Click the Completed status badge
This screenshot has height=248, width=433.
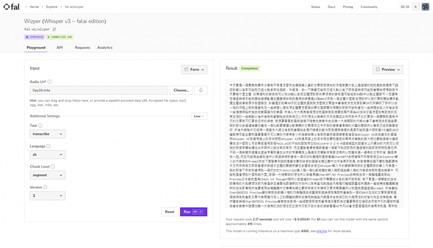[249, 68]
